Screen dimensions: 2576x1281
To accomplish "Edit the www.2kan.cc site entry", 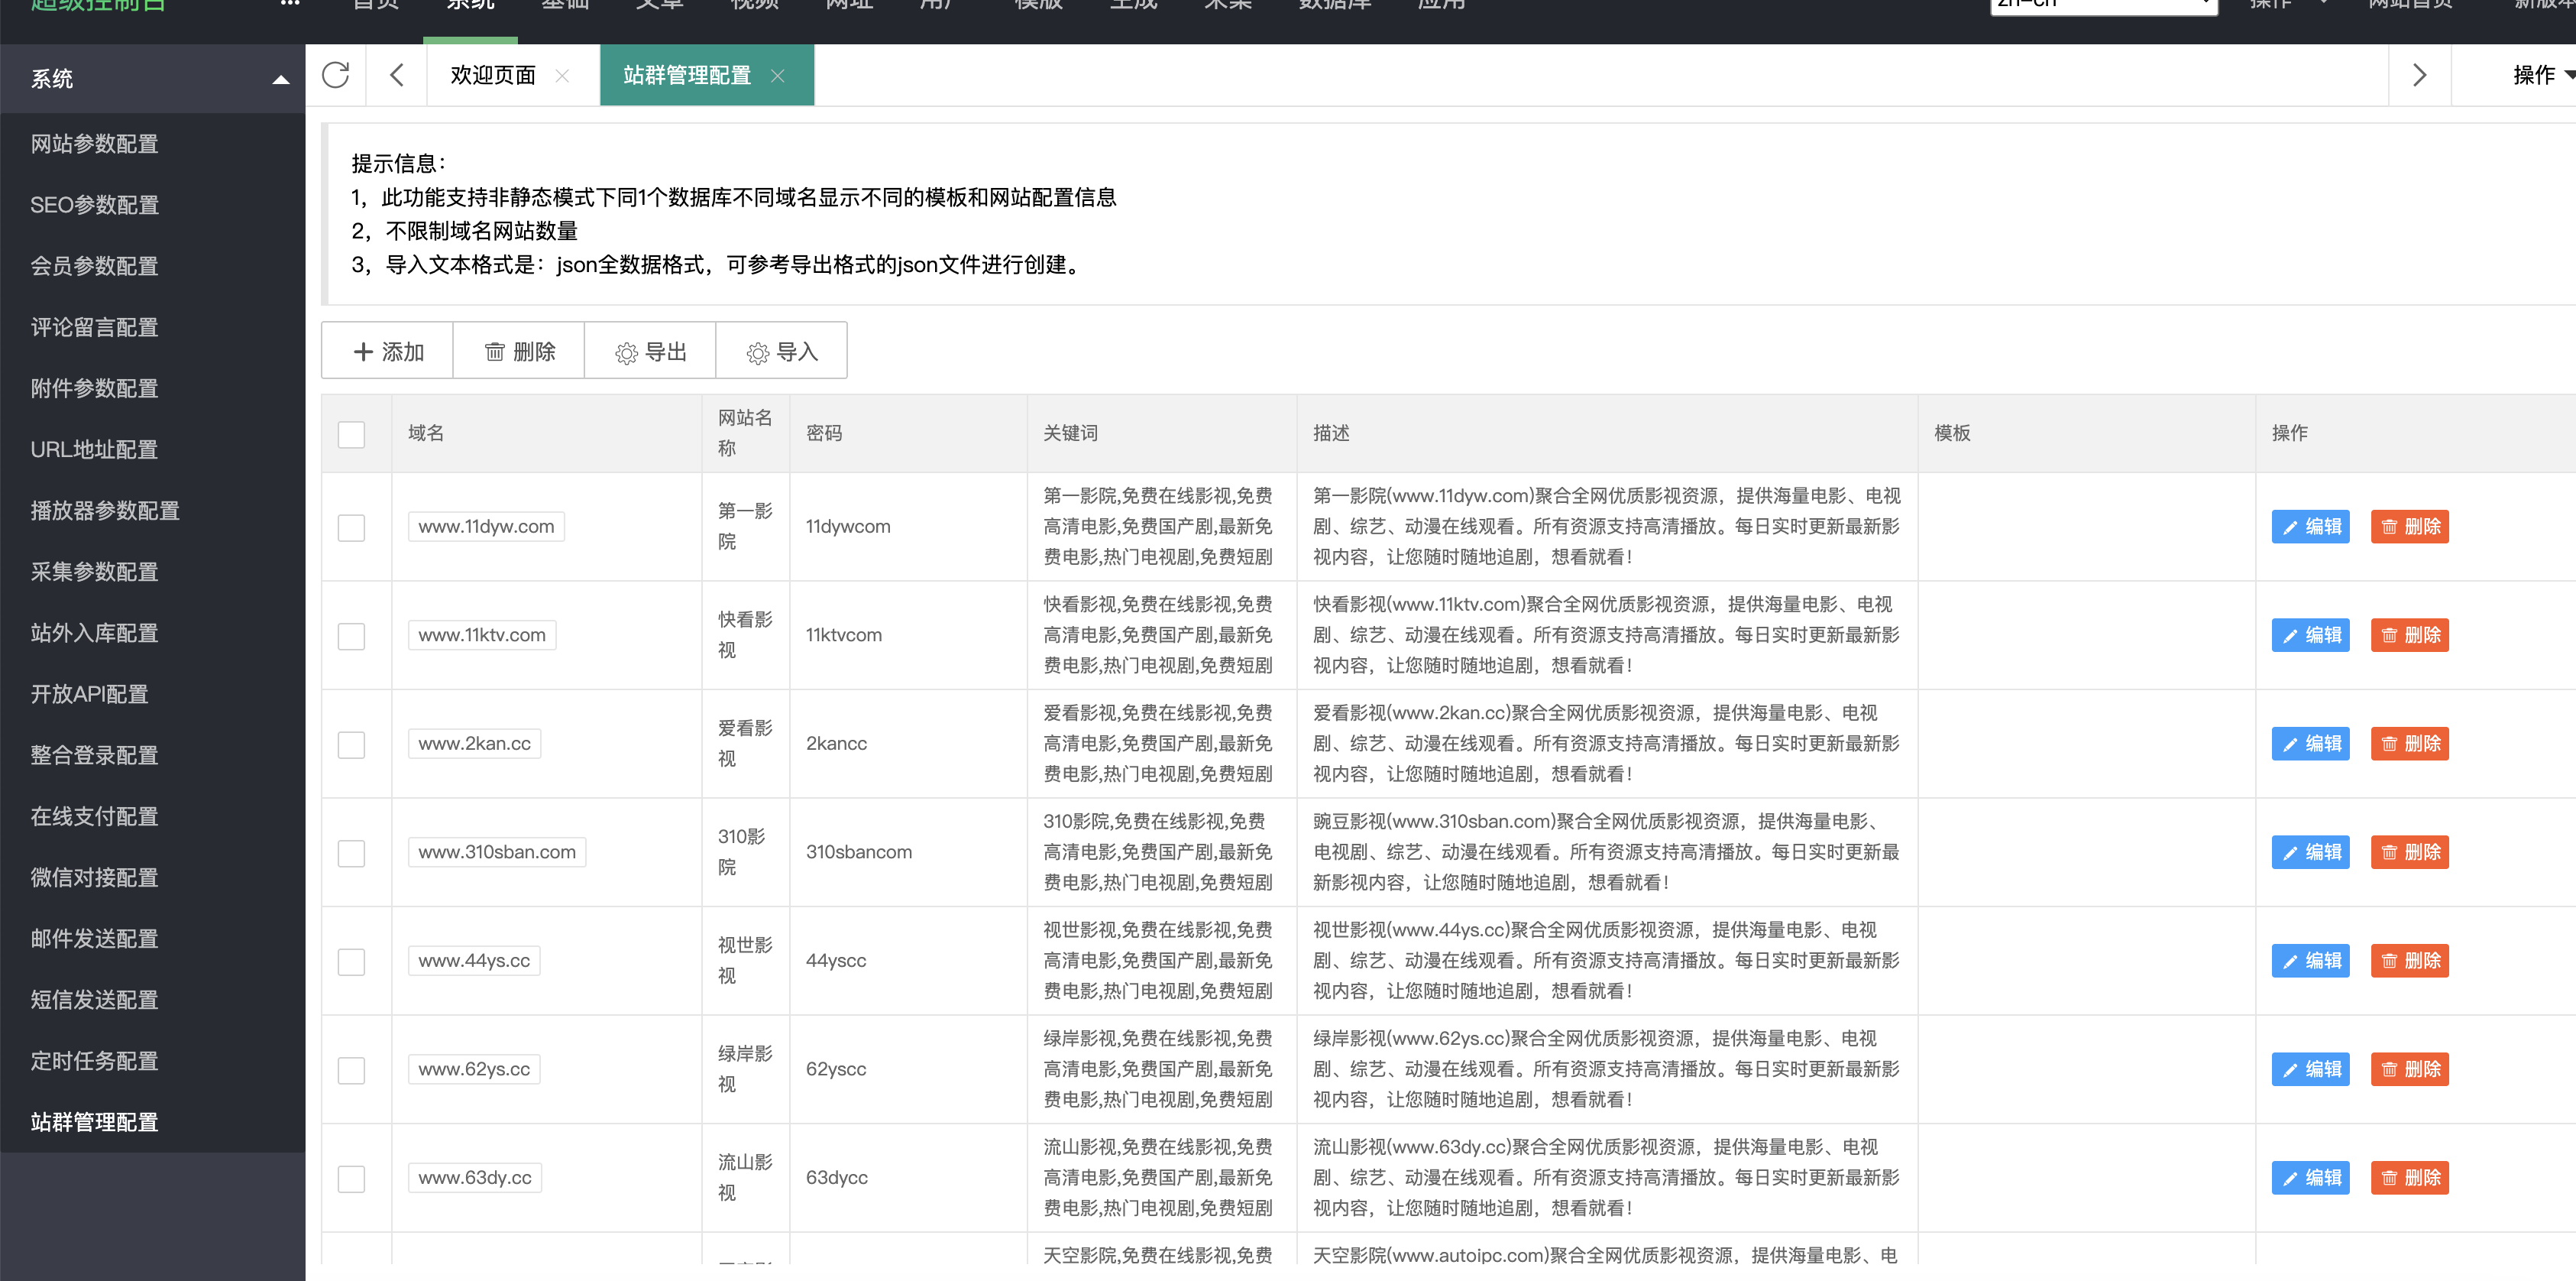I will (x=2310, y=744).
